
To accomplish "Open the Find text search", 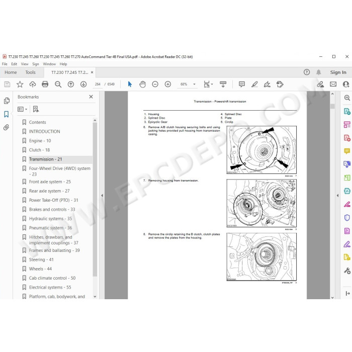I will [x=58, y=84].
